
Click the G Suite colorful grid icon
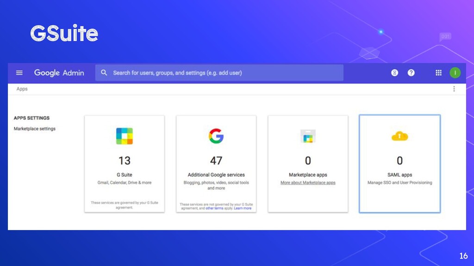click(125, 136)
